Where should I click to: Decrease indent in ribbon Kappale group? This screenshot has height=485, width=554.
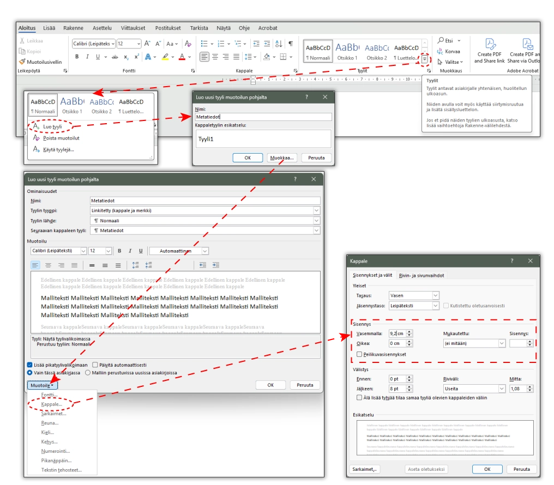[256, 44]
